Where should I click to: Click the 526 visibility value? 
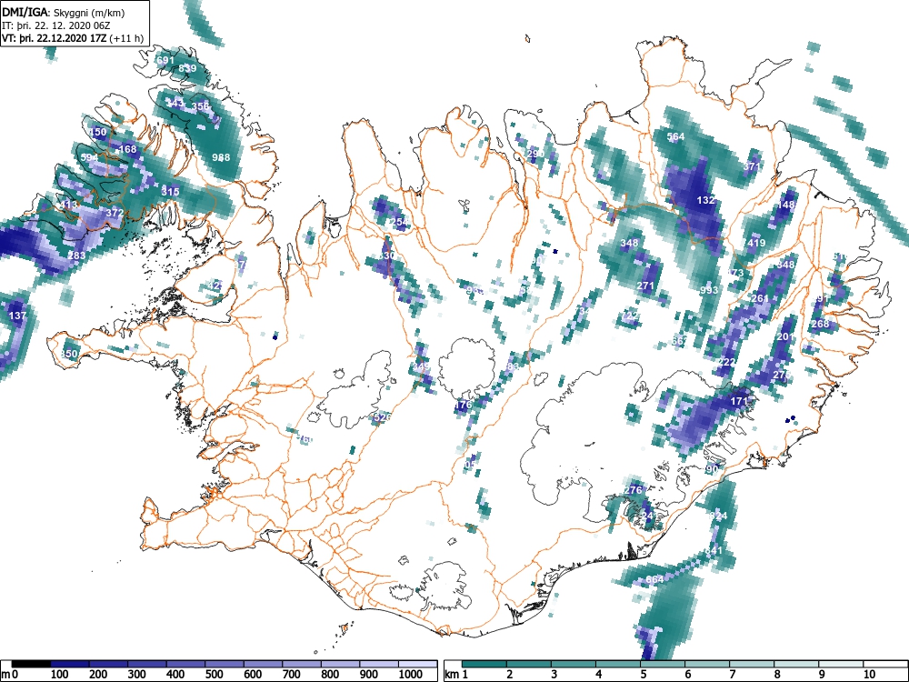(x=383, y=417)
